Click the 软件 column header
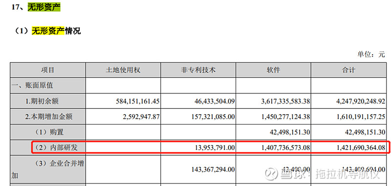The image size is (391, 186). [x=273, y=70]
